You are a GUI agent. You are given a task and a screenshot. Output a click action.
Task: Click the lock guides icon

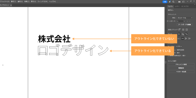point(183,34)
